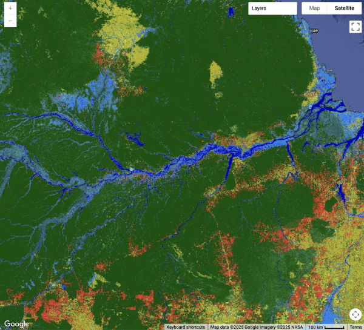364x330 pixels.
Task: Click the Map data ©2025 attribution text
Action: click(x=256, y=327)
